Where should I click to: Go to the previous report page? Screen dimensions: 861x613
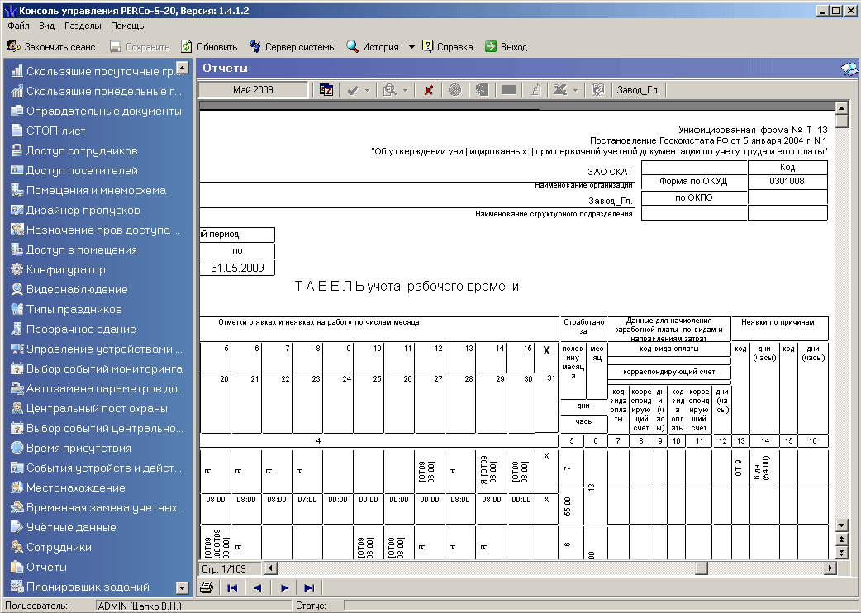[x=258, y=588]
